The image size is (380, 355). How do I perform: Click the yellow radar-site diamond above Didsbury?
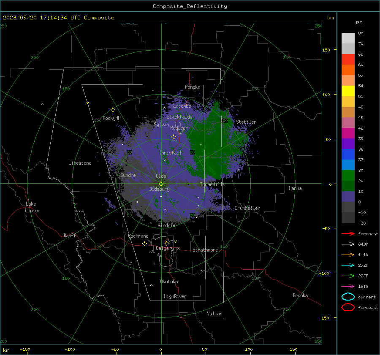[x=161, y=184]
